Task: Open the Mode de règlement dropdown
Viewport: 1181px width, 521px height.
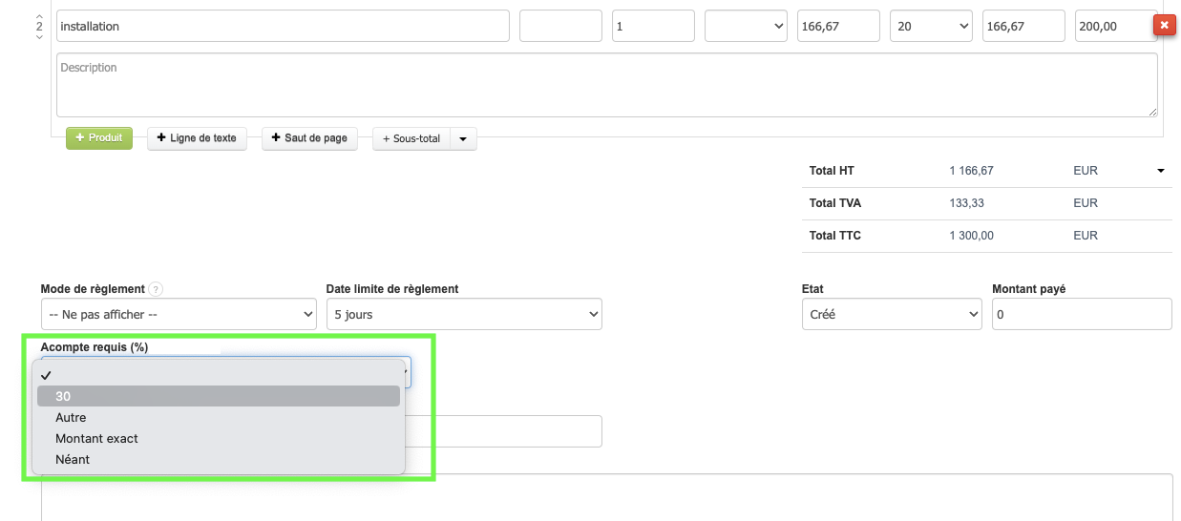Action: (x=179, y=314)
